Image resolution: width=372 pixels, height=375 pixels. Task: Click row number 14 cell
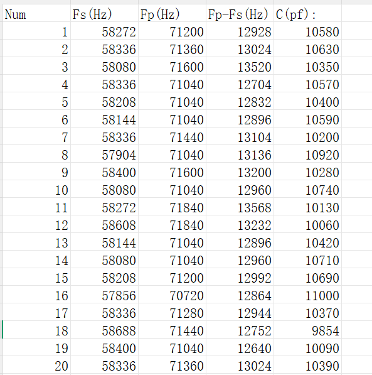[x=36, y=259]
